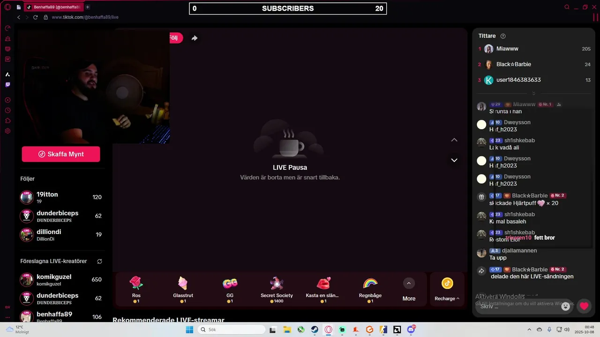The image size is (600, 337).
Task: Expand the Recharge coins menu
Action: (x=447, y=289)
